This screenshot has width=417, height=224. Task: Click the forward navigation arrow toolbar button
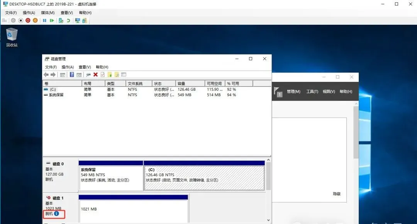[x=53, y=74]
